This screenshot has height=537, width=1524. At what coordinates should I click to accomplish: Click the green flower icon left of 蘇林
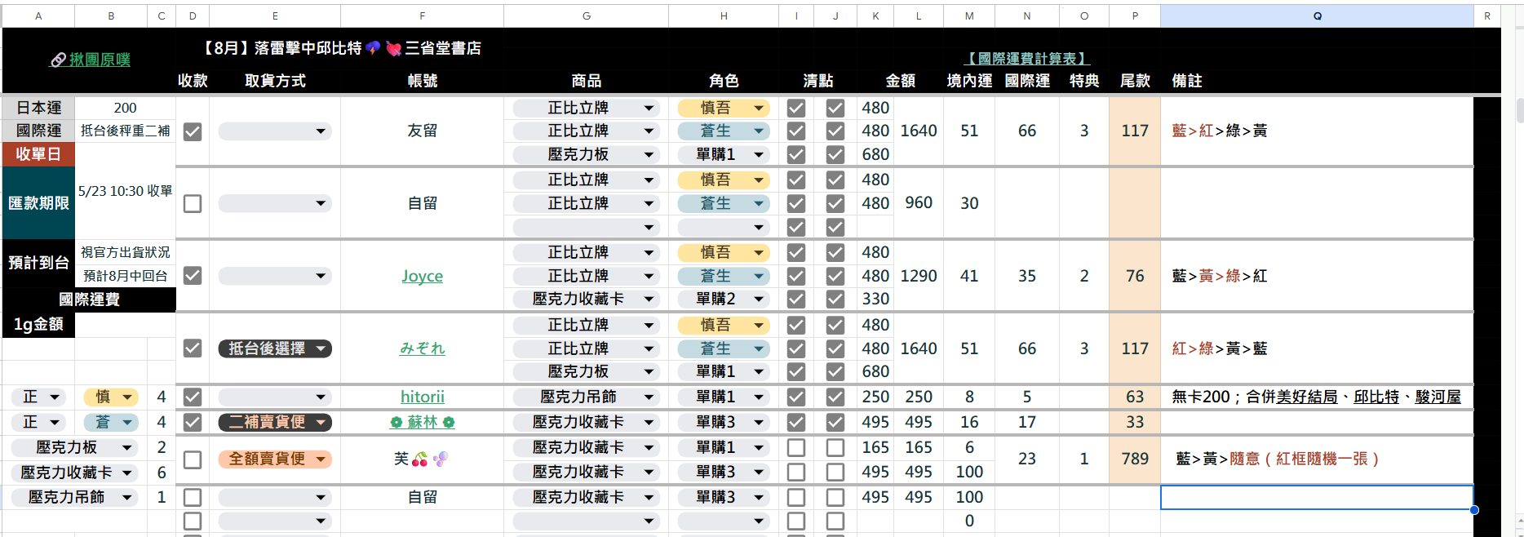(x=397, y=423)
